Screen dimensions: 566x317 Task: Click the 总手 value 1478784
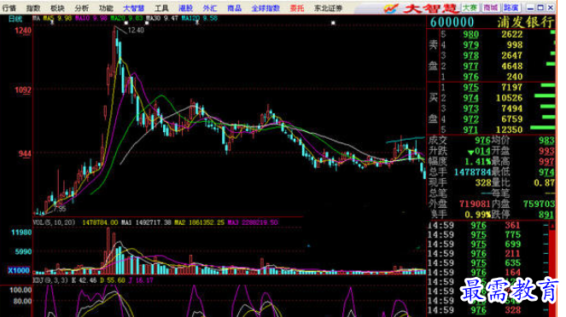click(472, 172)
